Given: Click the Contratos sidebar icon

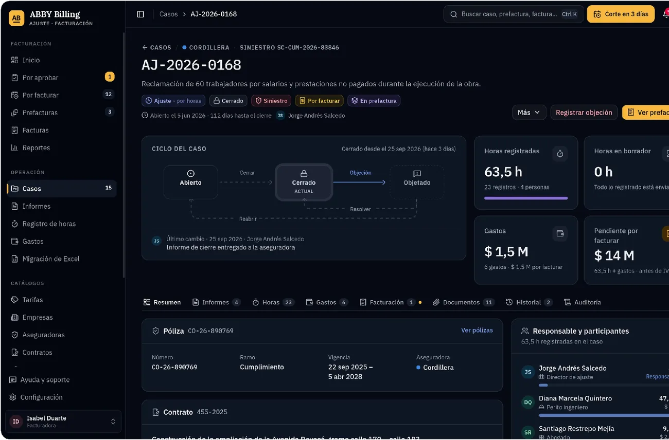Looking at the screenshot, I should click(14, 352).
